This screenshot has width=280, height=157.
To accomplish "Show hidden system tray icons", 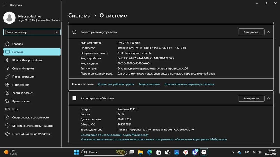I will pos(232,152).
